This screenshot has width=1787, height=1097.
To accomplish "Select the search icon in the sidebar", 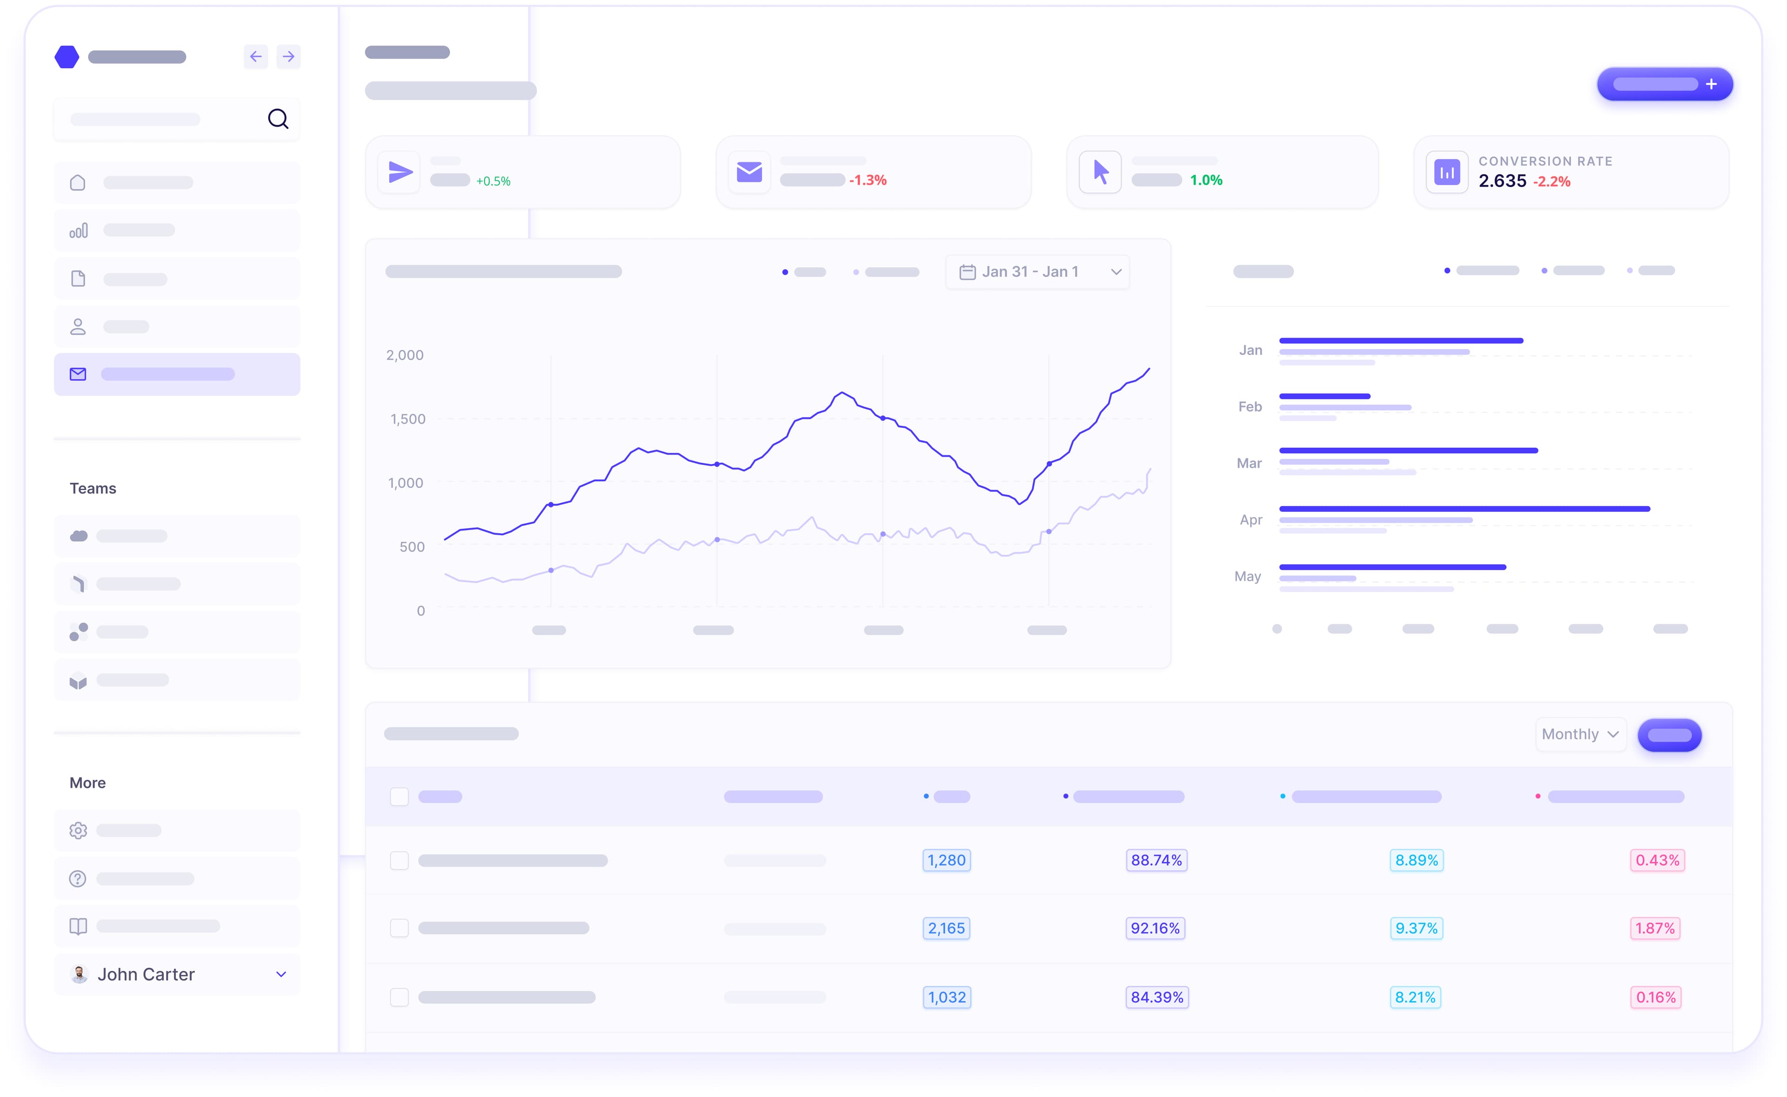I will (278, 118).
